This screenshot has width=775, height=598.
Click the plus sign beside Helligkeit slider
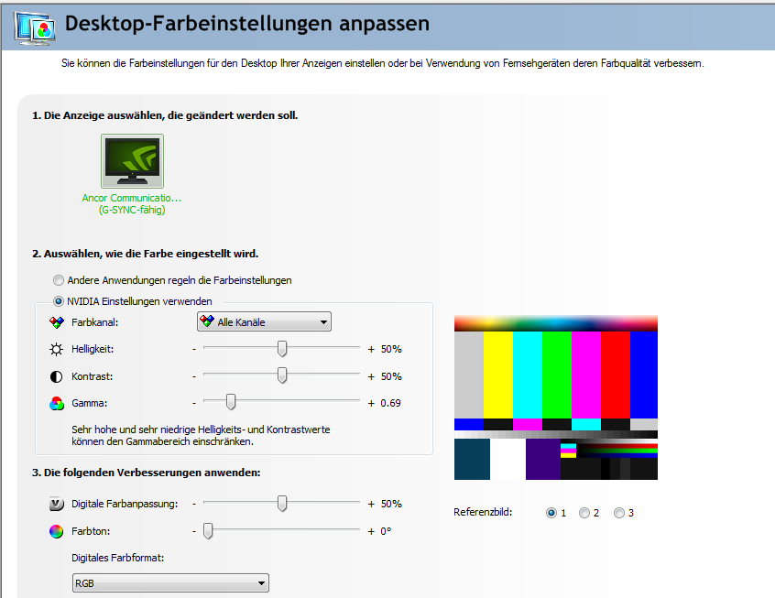pyautogui.click(x=371, y=350)
